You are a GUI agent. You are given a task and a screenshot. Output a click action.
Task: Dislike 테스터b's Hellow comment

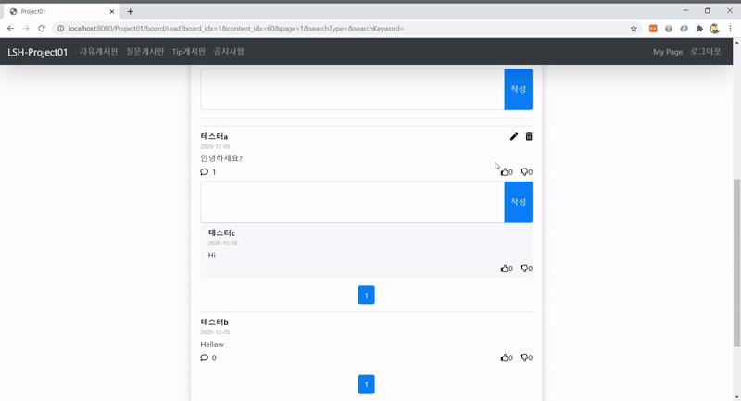click(x=526, y=357)
